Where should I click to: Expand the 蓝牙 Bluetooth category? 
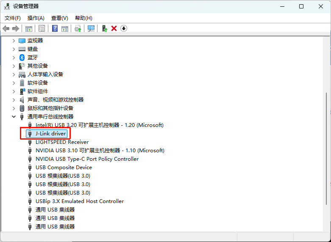pyautogui.click(x=14, y=58)
